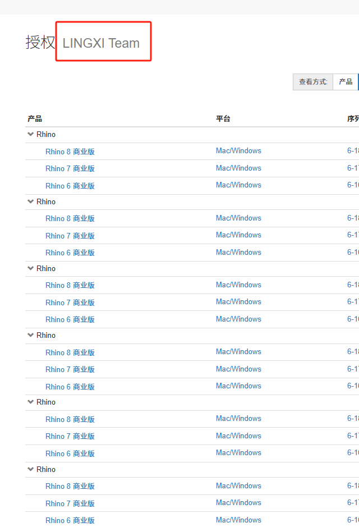Click the 平台 column header
This screenshot has height=527, width=359.
[223, 118]
